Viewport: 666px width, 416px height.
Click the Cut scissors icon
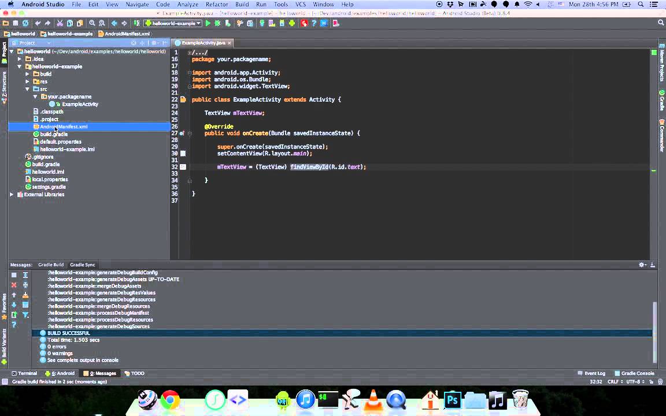click(60, 23)
